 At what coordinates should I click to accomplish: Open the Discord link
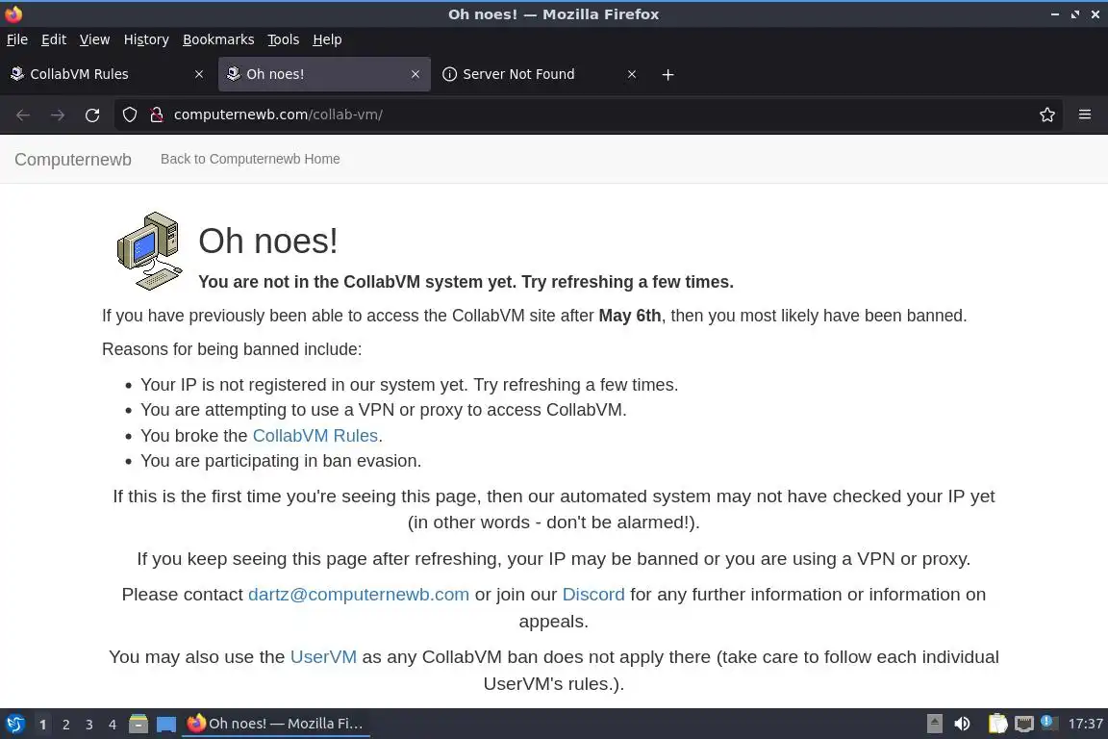pos(593,594)
